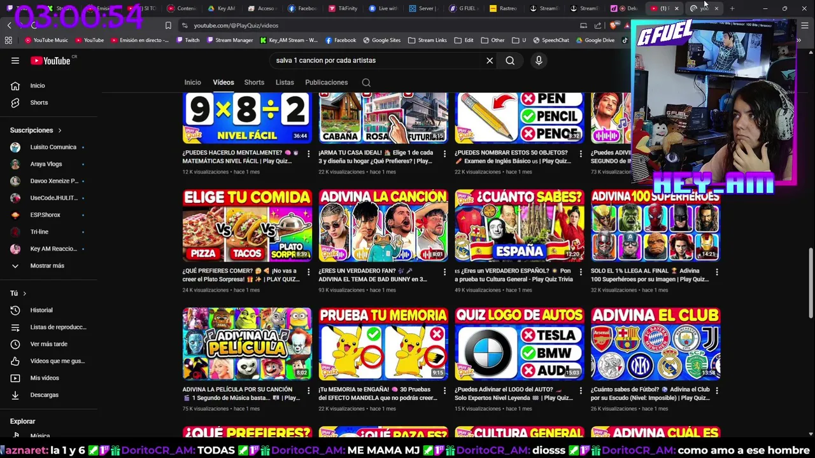Open browser apps grid in bookmarks bar
815x458 pixels.
click(8, 40)
